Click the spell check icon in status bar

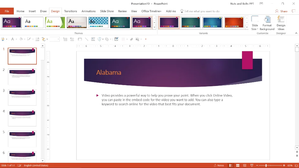pyautogui.click(x=19, y=165)
